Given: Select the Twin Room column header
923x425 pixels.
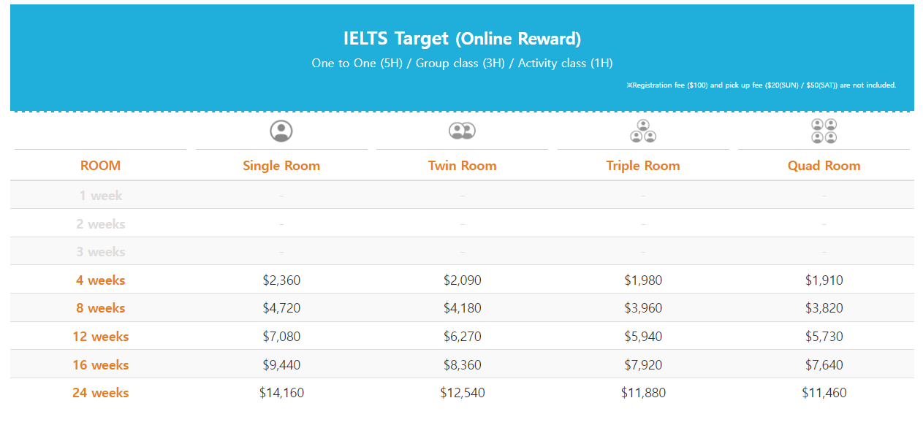Looking at the screenshot, I should coord(462,166).
